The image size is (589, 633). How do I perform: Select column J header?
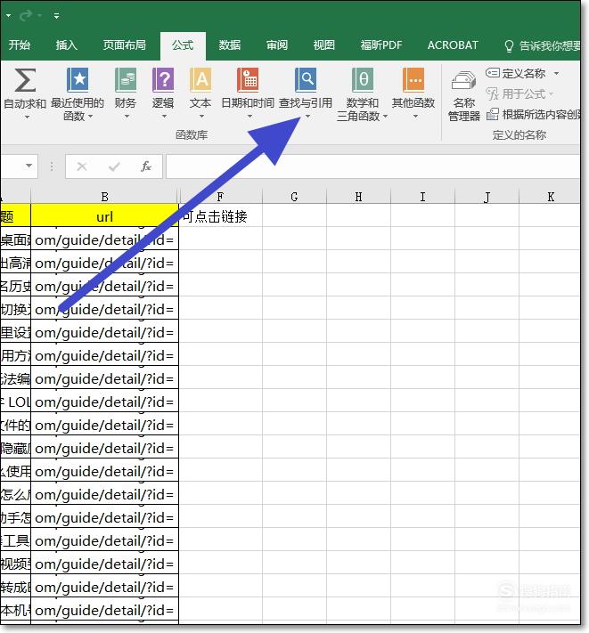pos(487,197)
